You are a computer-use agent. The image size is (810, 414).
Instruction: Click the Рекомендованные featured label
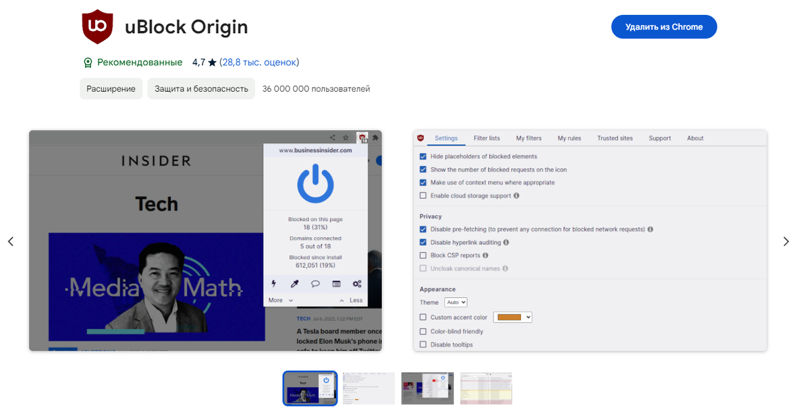pos(140,62)
